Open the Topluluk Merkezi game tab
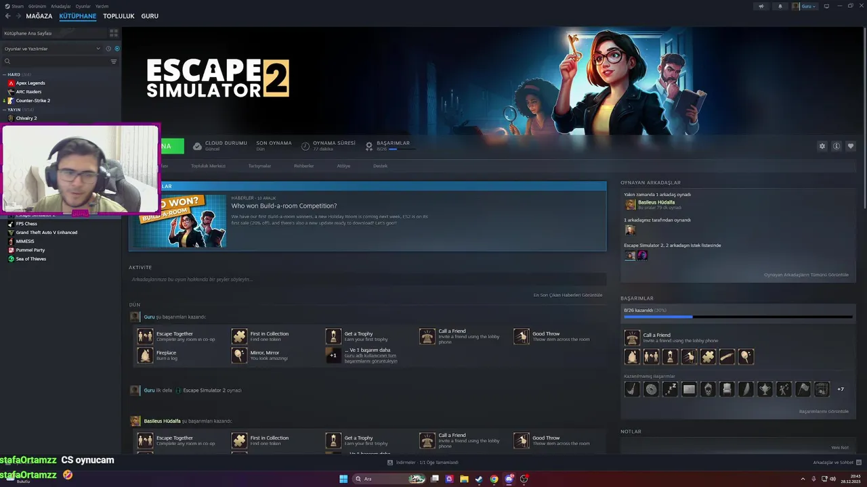Viewport: 867px width, 487px height. coord(208,166)
